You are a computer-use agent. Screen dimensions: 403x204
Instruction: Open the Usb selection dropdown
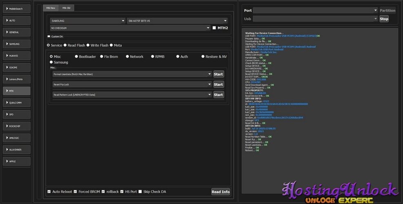315,19
